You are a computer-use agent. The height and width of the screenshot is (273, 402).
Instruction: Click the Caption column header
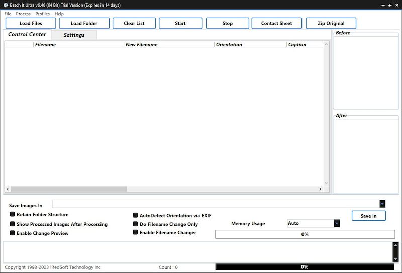point(305,45)
